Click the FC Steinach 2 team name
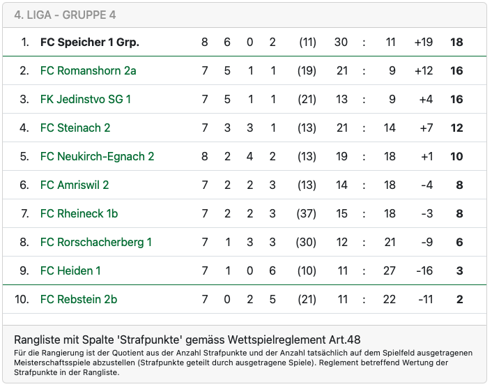This screenshot has height=389, width=492. 75,128
